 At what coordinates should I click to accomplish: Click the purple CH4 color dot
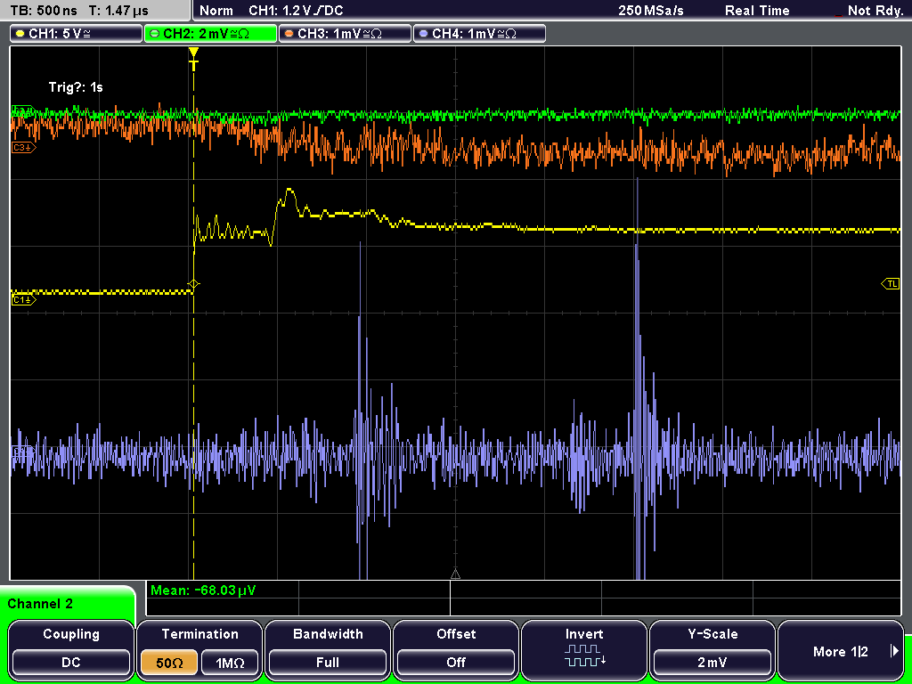pyautogui.click(x=423, y=34)
